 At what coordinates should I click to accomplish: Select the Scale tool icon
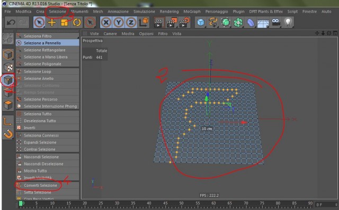(x=65, y=22)
